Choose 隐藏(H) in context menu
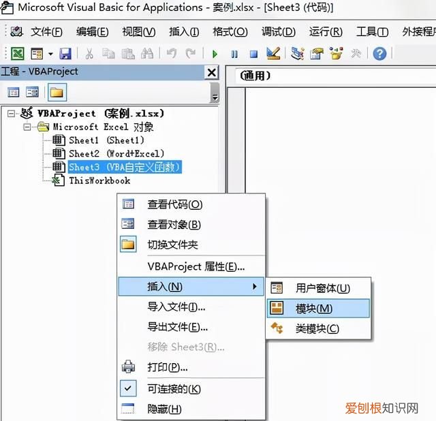The width and height of the screenshot is (436, 421). click(191, 409)
